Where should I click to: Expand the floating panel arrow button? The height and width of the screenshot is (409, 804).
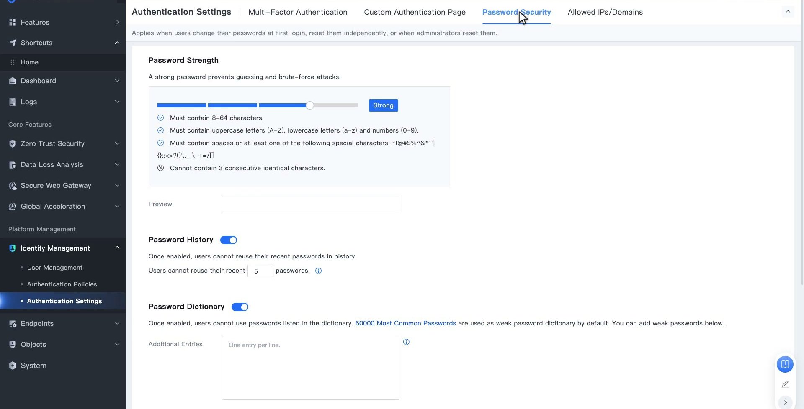(785, 402)
